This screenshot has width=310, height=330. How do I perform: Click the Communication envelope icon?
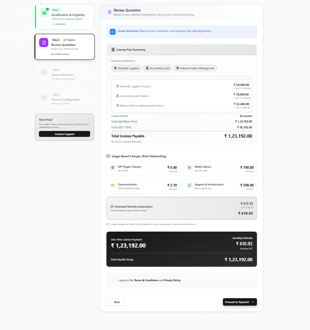tap(113, 185)
